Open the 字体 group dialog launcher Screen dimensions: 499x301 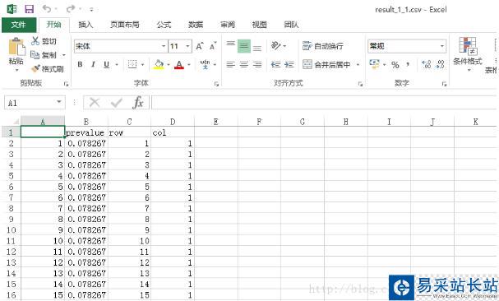tap(216, 84)
